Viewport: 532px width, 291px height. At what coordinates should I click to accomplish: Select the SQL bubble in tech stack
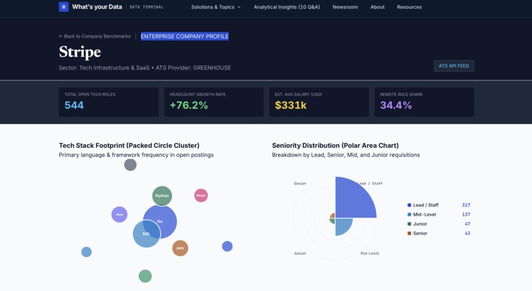(x=147, y=234)
